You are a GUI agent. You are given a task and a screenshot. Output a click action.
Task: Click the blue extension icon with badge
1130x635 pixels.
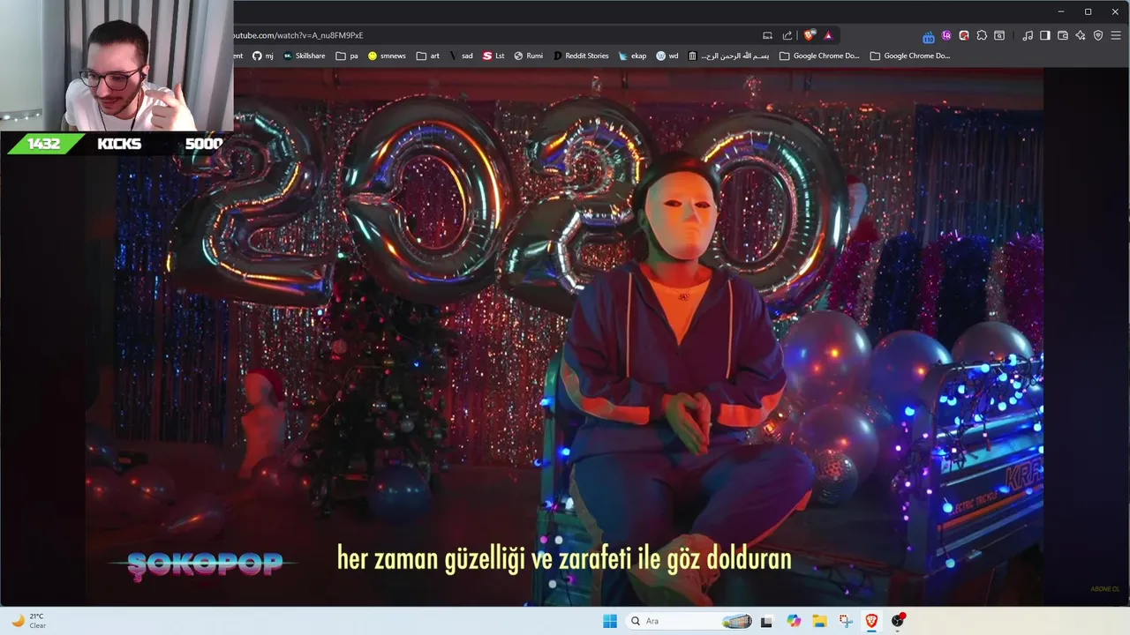(929, 36)
